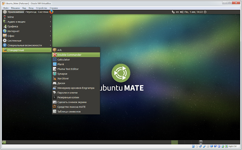Click the trash icon in the bottom panel
This screenshot has width=242, height=150.
pos(201,142)
